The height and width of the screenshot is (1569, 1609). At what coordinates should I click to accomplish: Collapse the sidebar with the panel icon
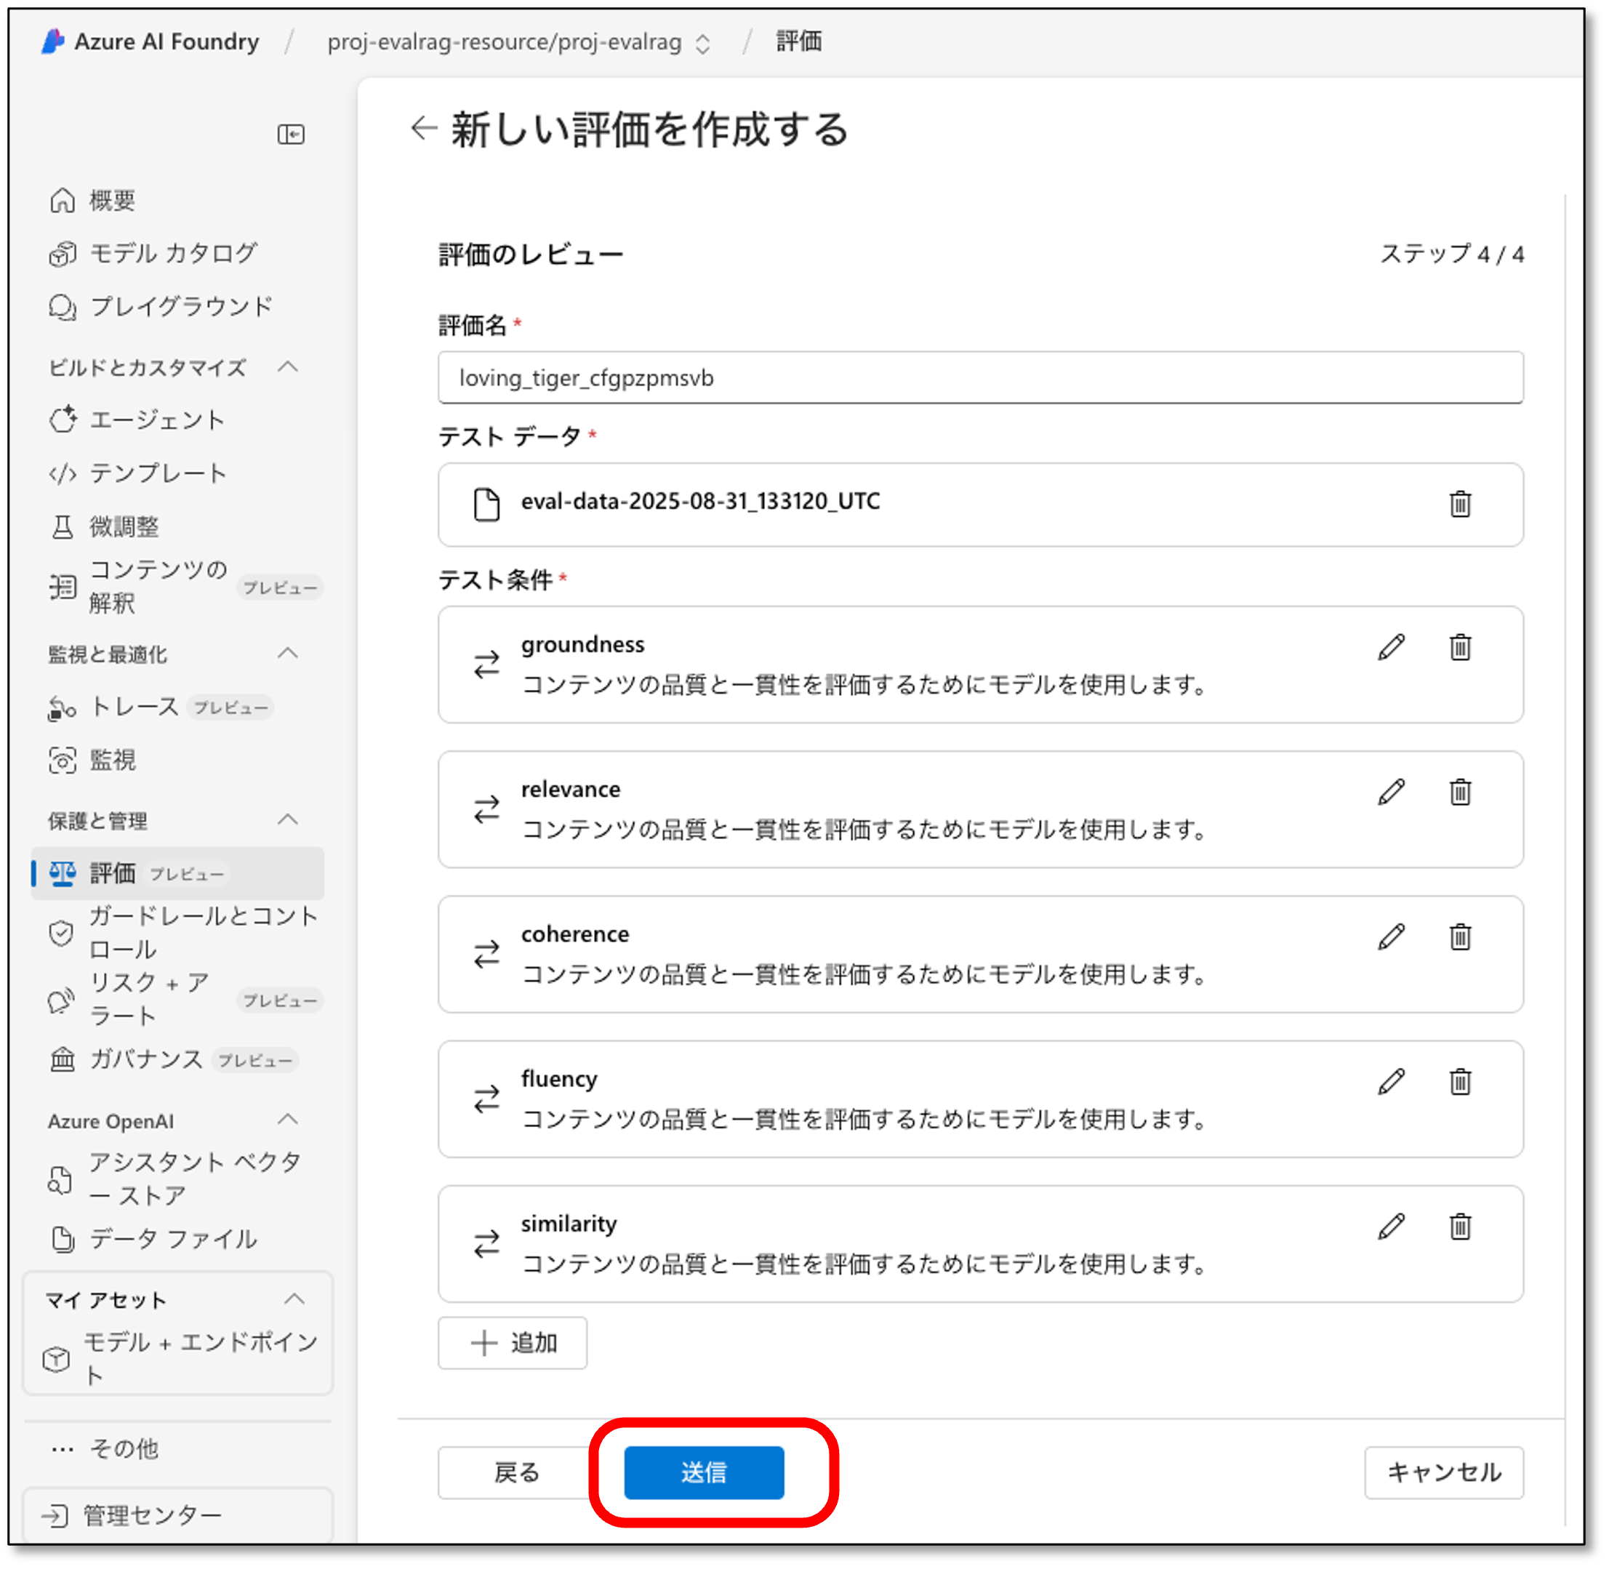coord(292,135)
